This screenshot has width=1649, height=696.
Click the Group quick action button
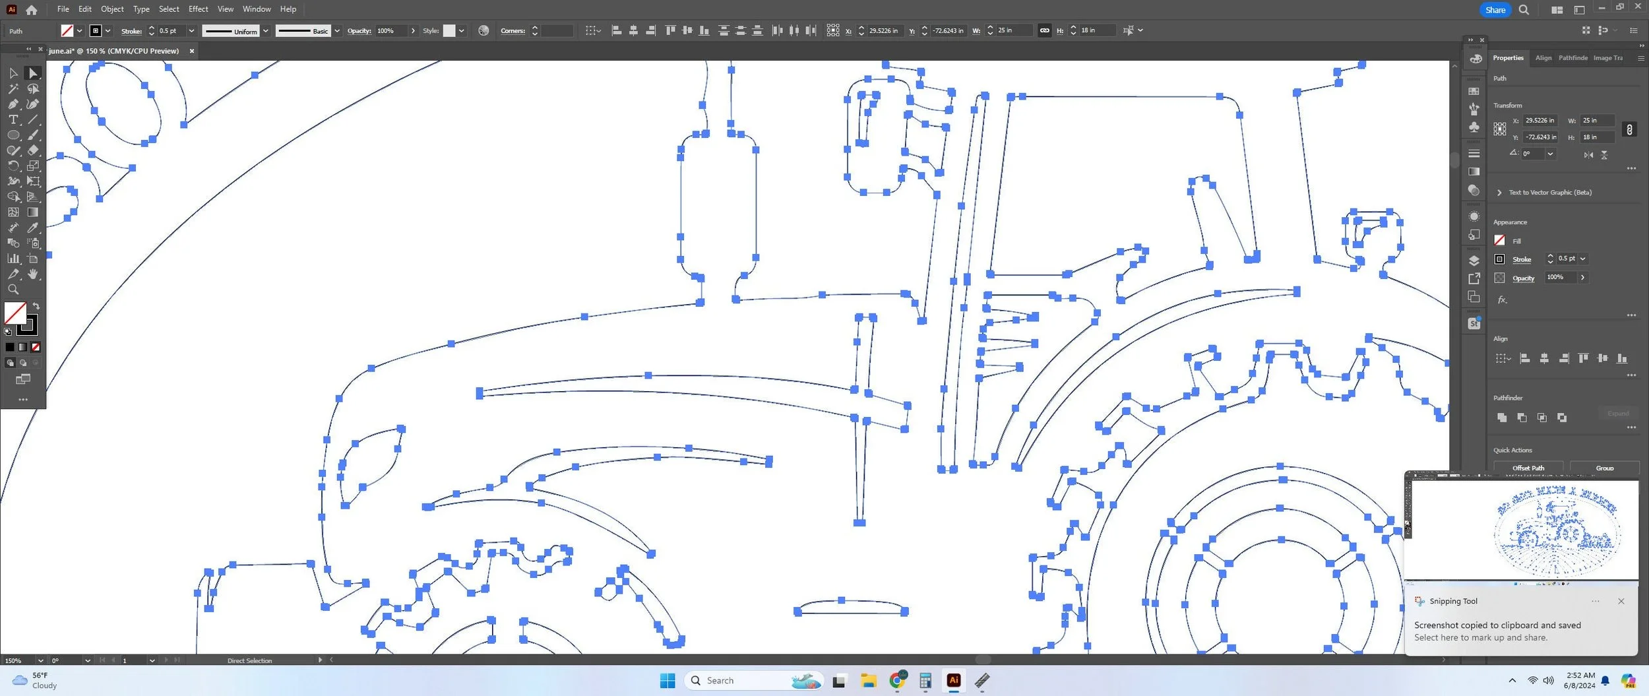(1604, 467)
